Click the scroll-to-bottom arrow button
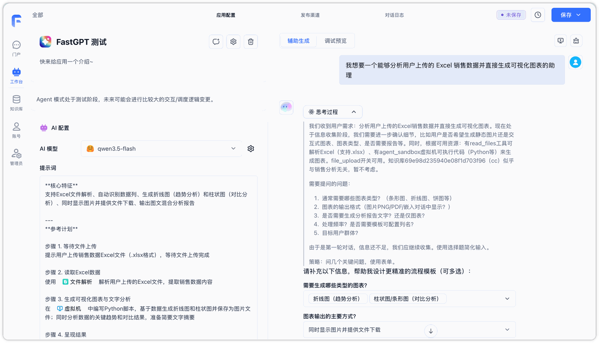 (x=431, y=331)
